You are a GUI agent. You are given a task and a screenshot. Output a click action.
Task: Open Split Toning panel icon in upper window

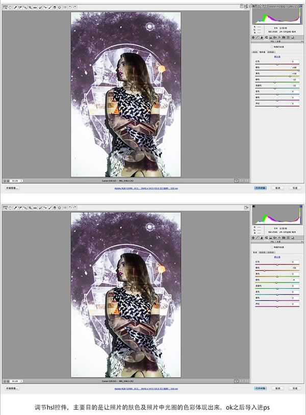(x=271, y=37)
